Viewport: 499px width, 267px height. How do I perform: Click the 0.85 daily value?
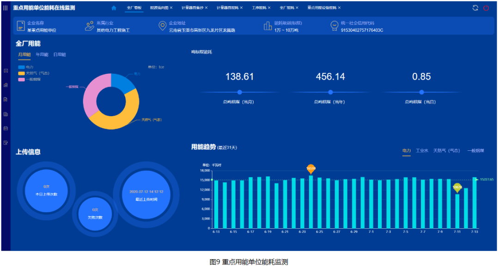point(421,77)
